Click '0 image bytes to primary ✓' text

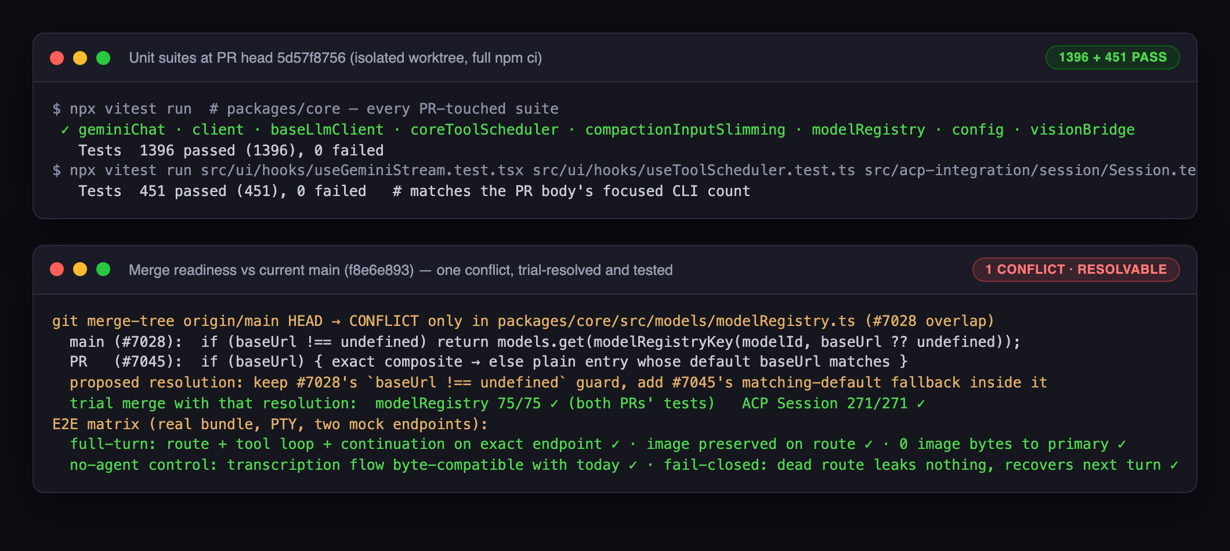pos(1012,444)
